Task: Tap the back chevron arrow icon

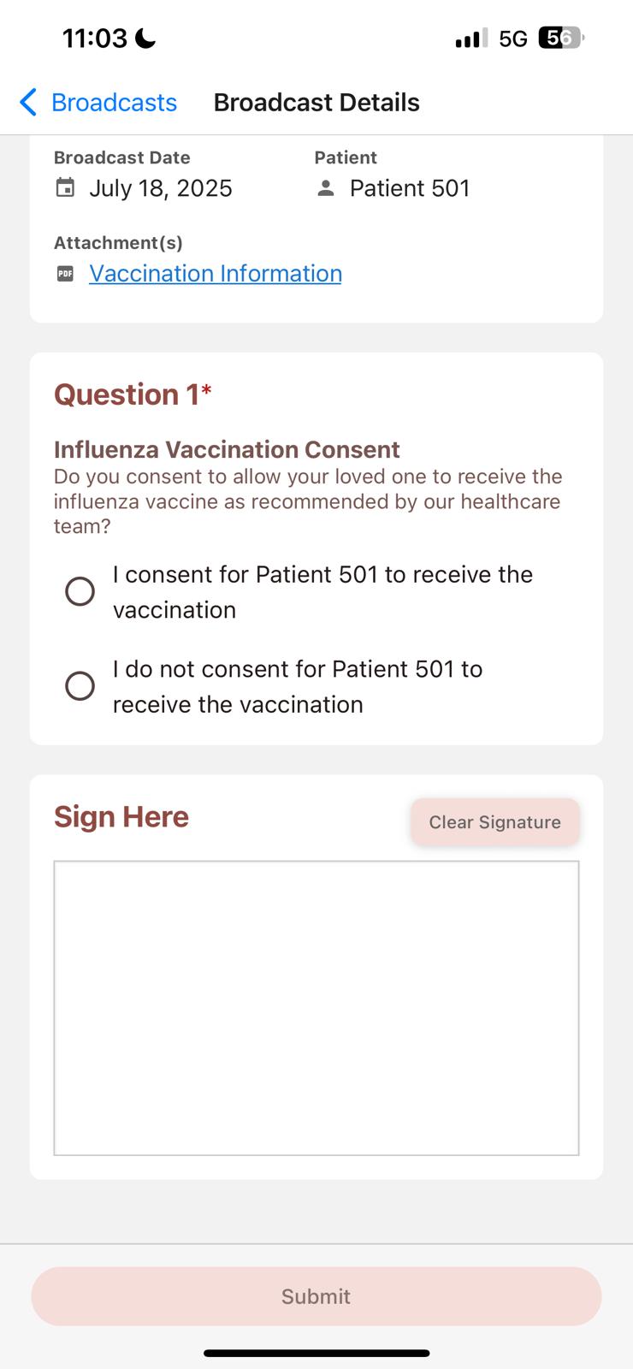Action: [x=28, y=102]
